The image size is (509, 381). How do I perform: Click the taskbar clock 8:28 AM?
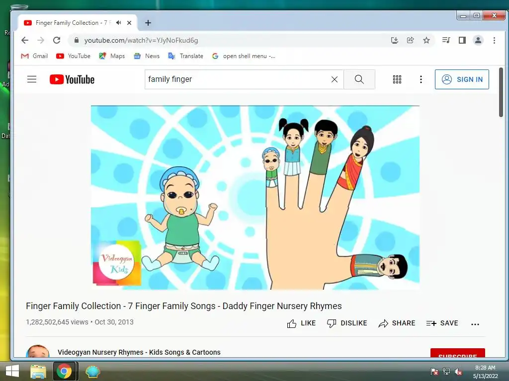(x=485, y=368)
